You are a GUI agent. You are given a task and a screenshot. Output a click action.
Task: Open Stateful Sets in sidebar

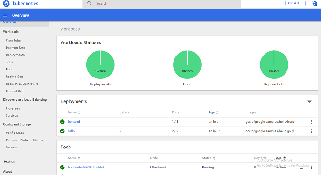[15, 91]
